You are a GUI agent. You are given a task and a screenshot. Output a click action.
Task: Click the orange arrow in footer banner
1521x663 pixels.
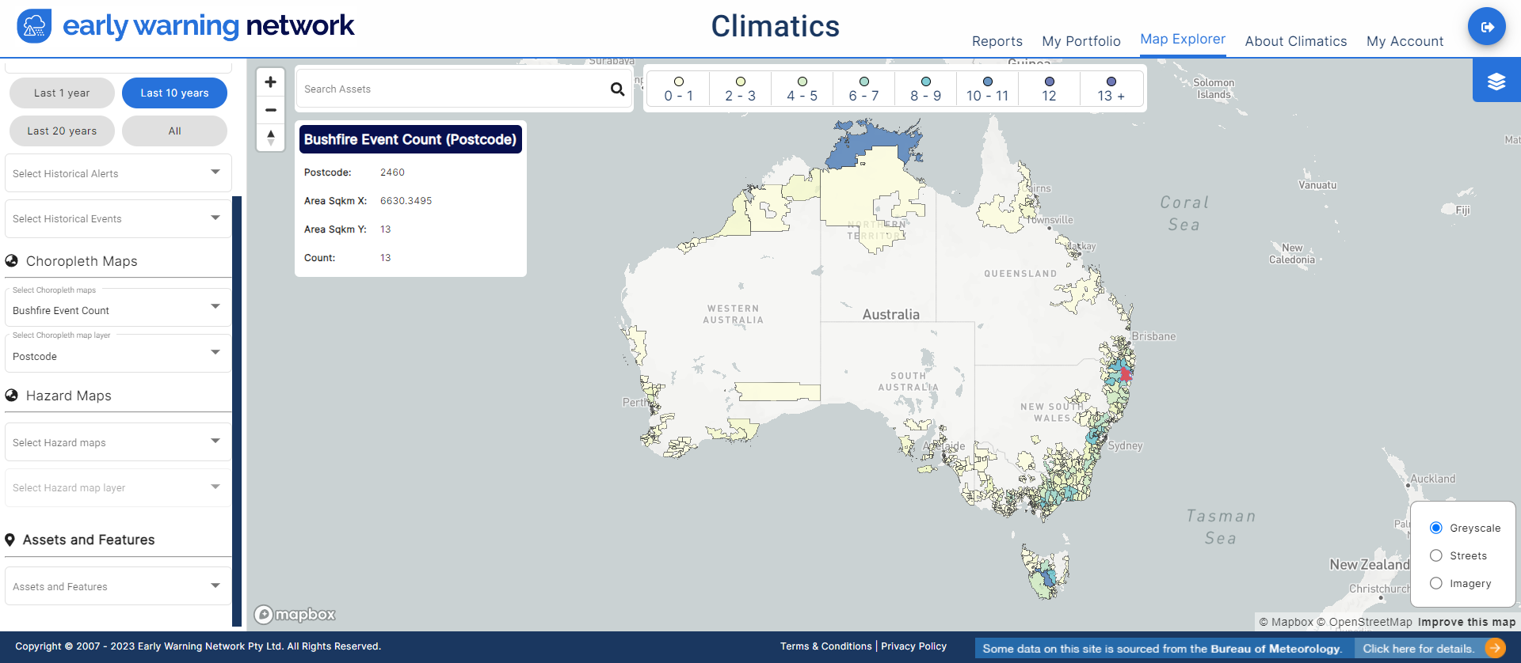pyautogui.click(x=1495, y=649)
